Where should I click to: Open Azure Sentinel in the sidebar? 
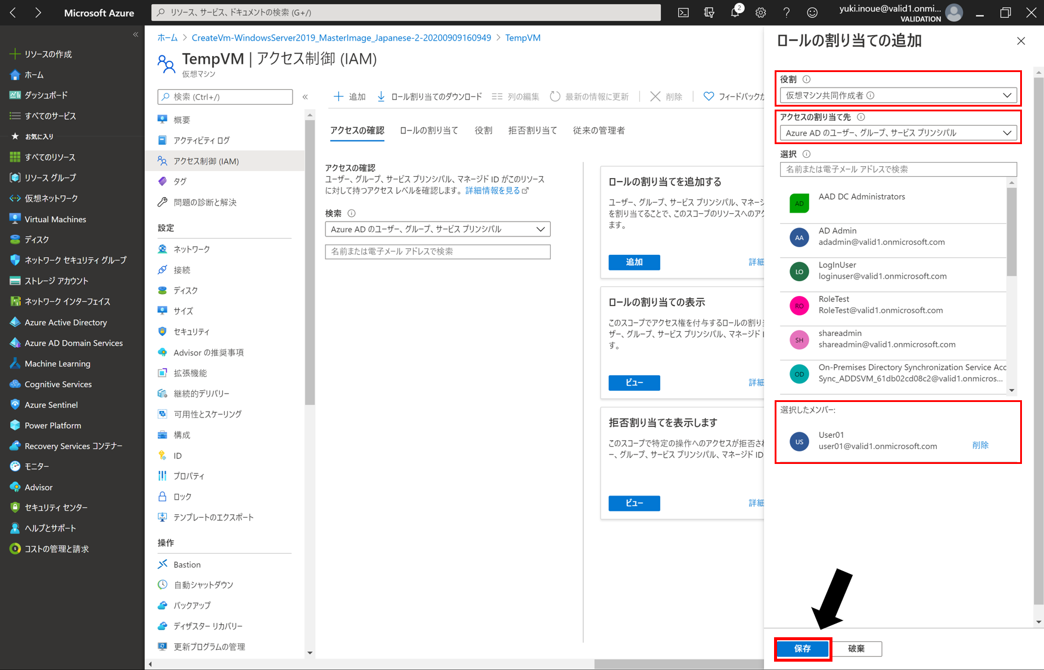[x=44, y=405]
